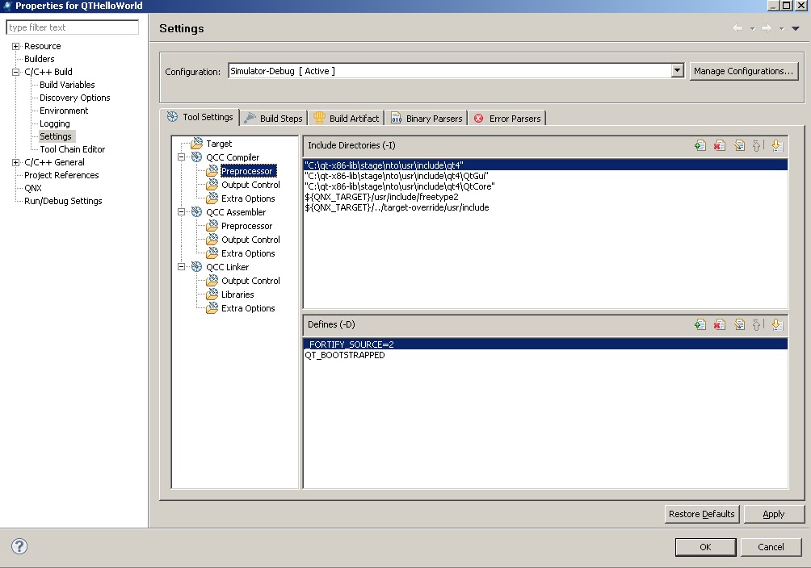Select Tool Chain Editor item
811x568 pixels.
[x=73, y=149]
